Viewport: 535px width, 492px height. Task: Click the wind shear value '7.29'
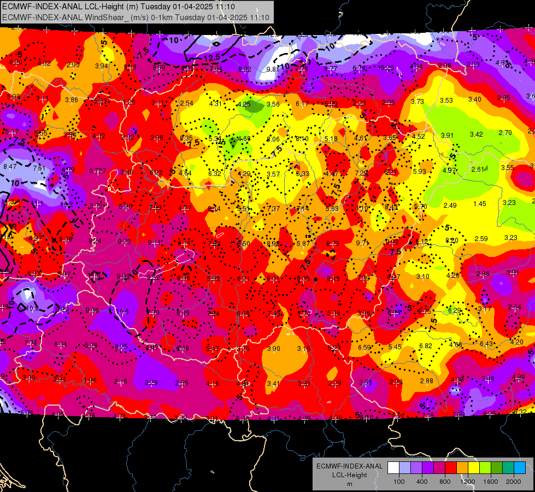coord(361,173)
